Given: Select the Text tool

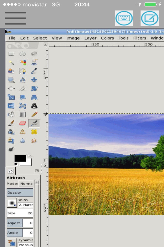Looking at the screenshot, I should tap(34, 106).
